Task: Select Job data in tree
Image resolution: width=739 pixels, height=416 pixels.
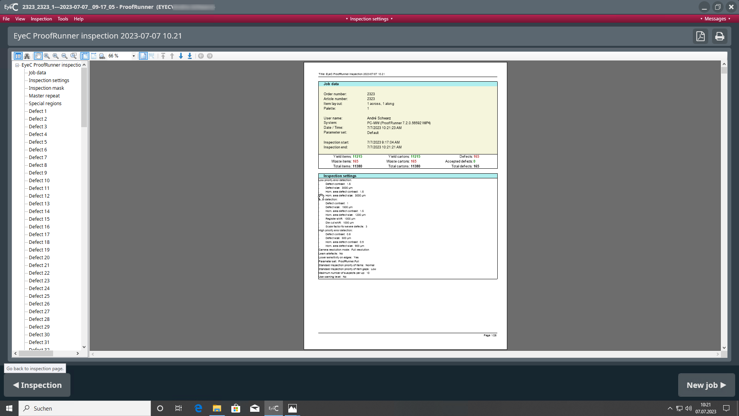Action: (x=37, y=73)
